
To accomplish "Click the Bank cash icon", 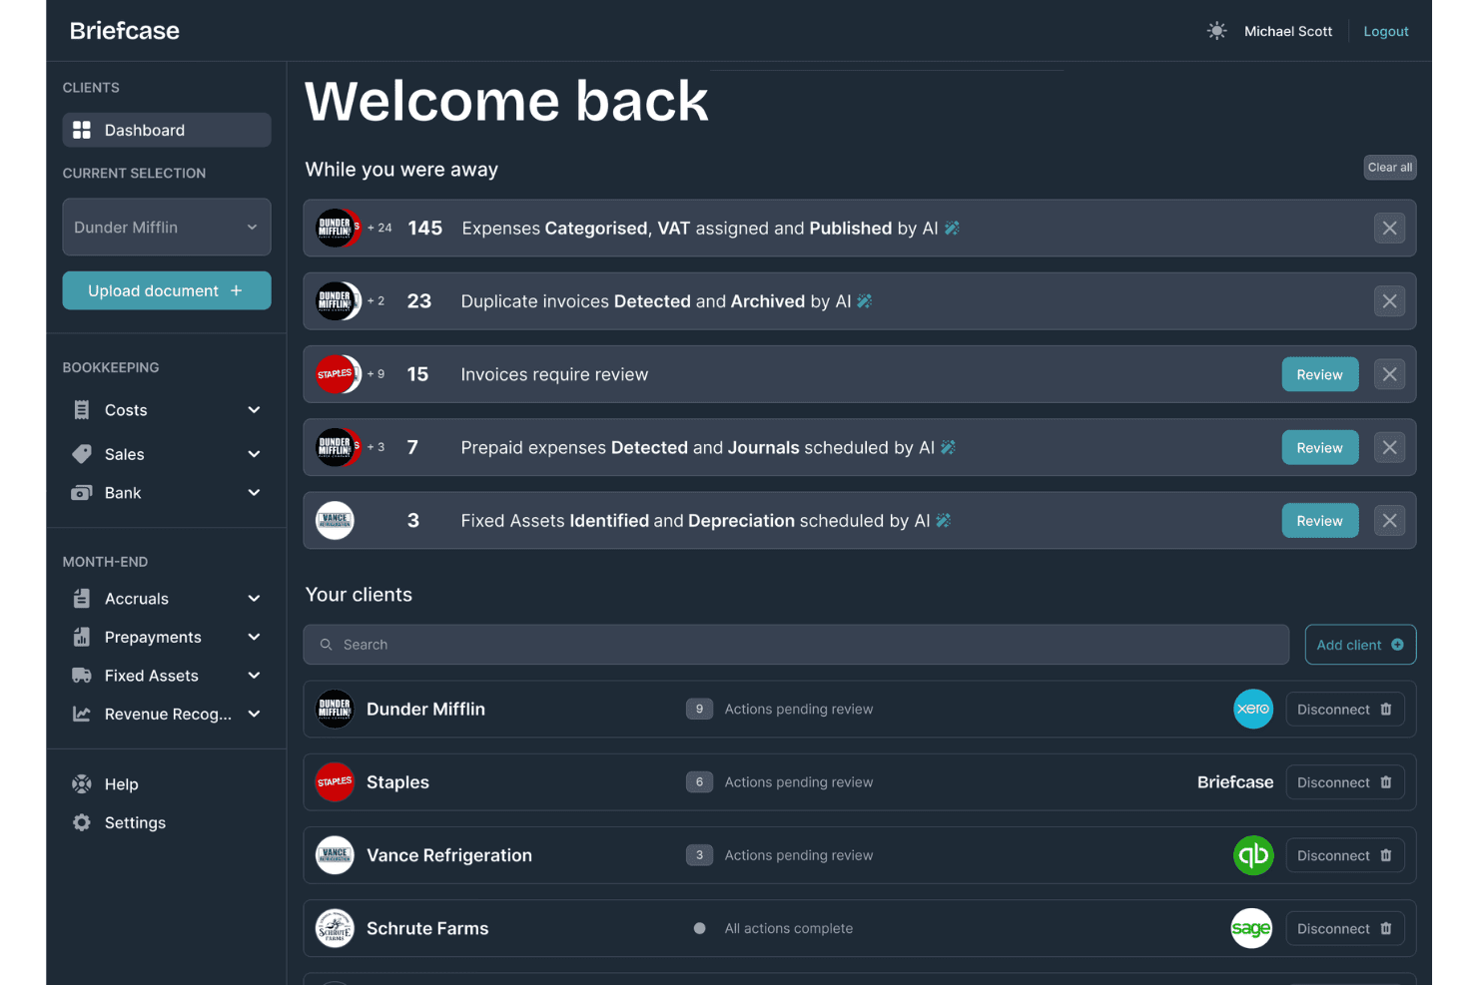I will (82, 493).
